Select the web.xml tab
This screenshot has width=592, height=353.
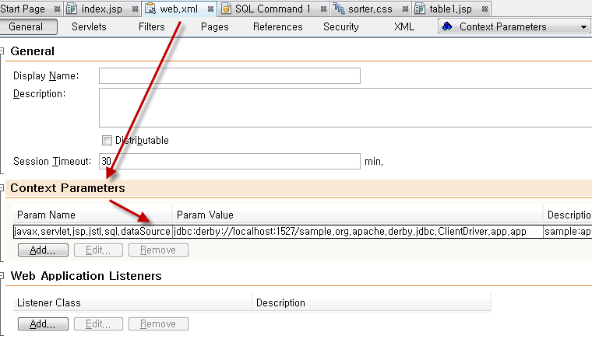[178, 9]
